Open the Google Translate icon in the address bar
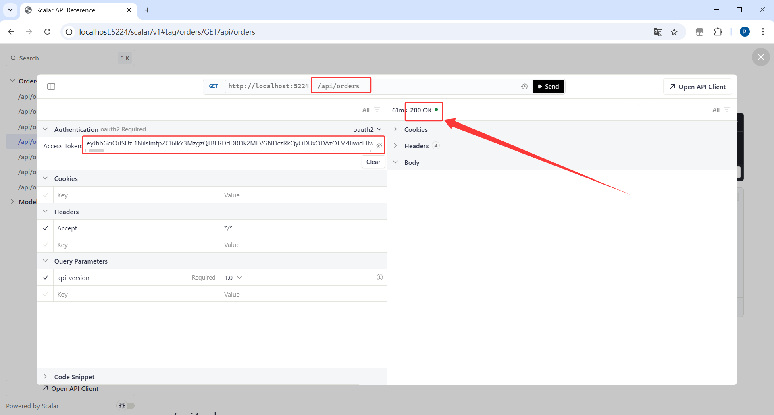This screenshot has height=415, width=774. pos(658,32)
